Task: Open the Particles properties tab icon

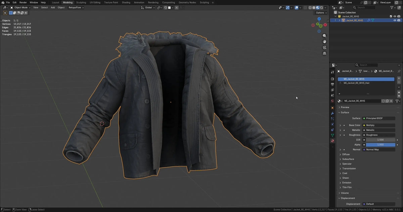Action: click(x=332, y=119)
